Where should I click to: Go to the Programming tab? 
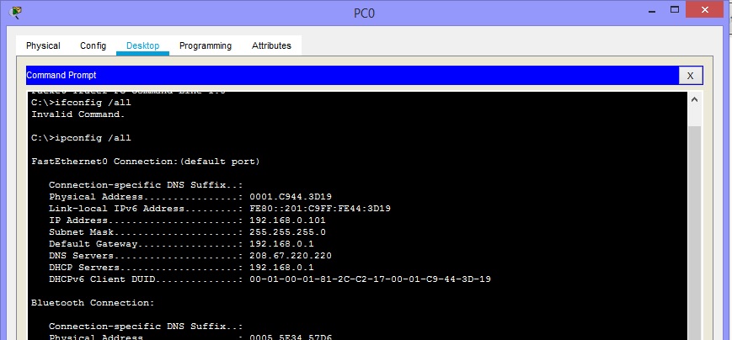tap(205, 45)
